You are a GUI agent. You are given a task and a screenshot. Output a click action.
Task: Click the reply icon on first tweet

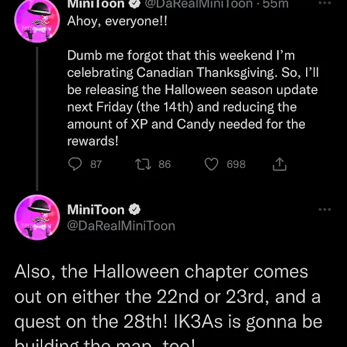click(75, 164)
